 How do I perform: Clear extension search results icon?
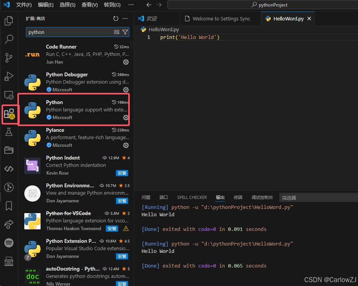117,32
